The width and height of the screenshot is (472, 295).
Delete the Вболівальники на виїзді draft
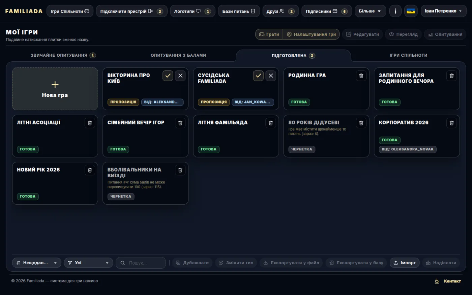click(180, 170)
